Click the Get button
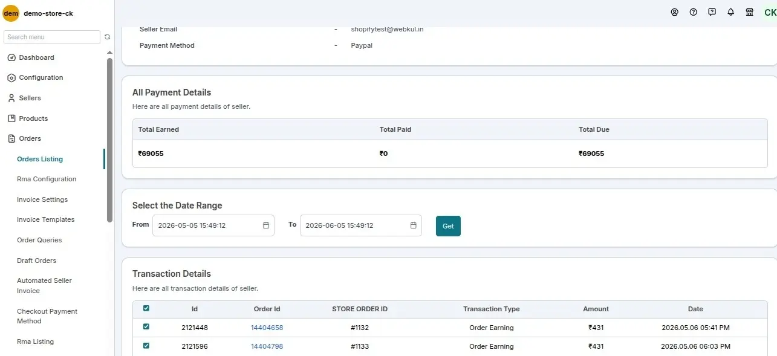This screenshot has width=777, height=356. (x=448, y=226)
